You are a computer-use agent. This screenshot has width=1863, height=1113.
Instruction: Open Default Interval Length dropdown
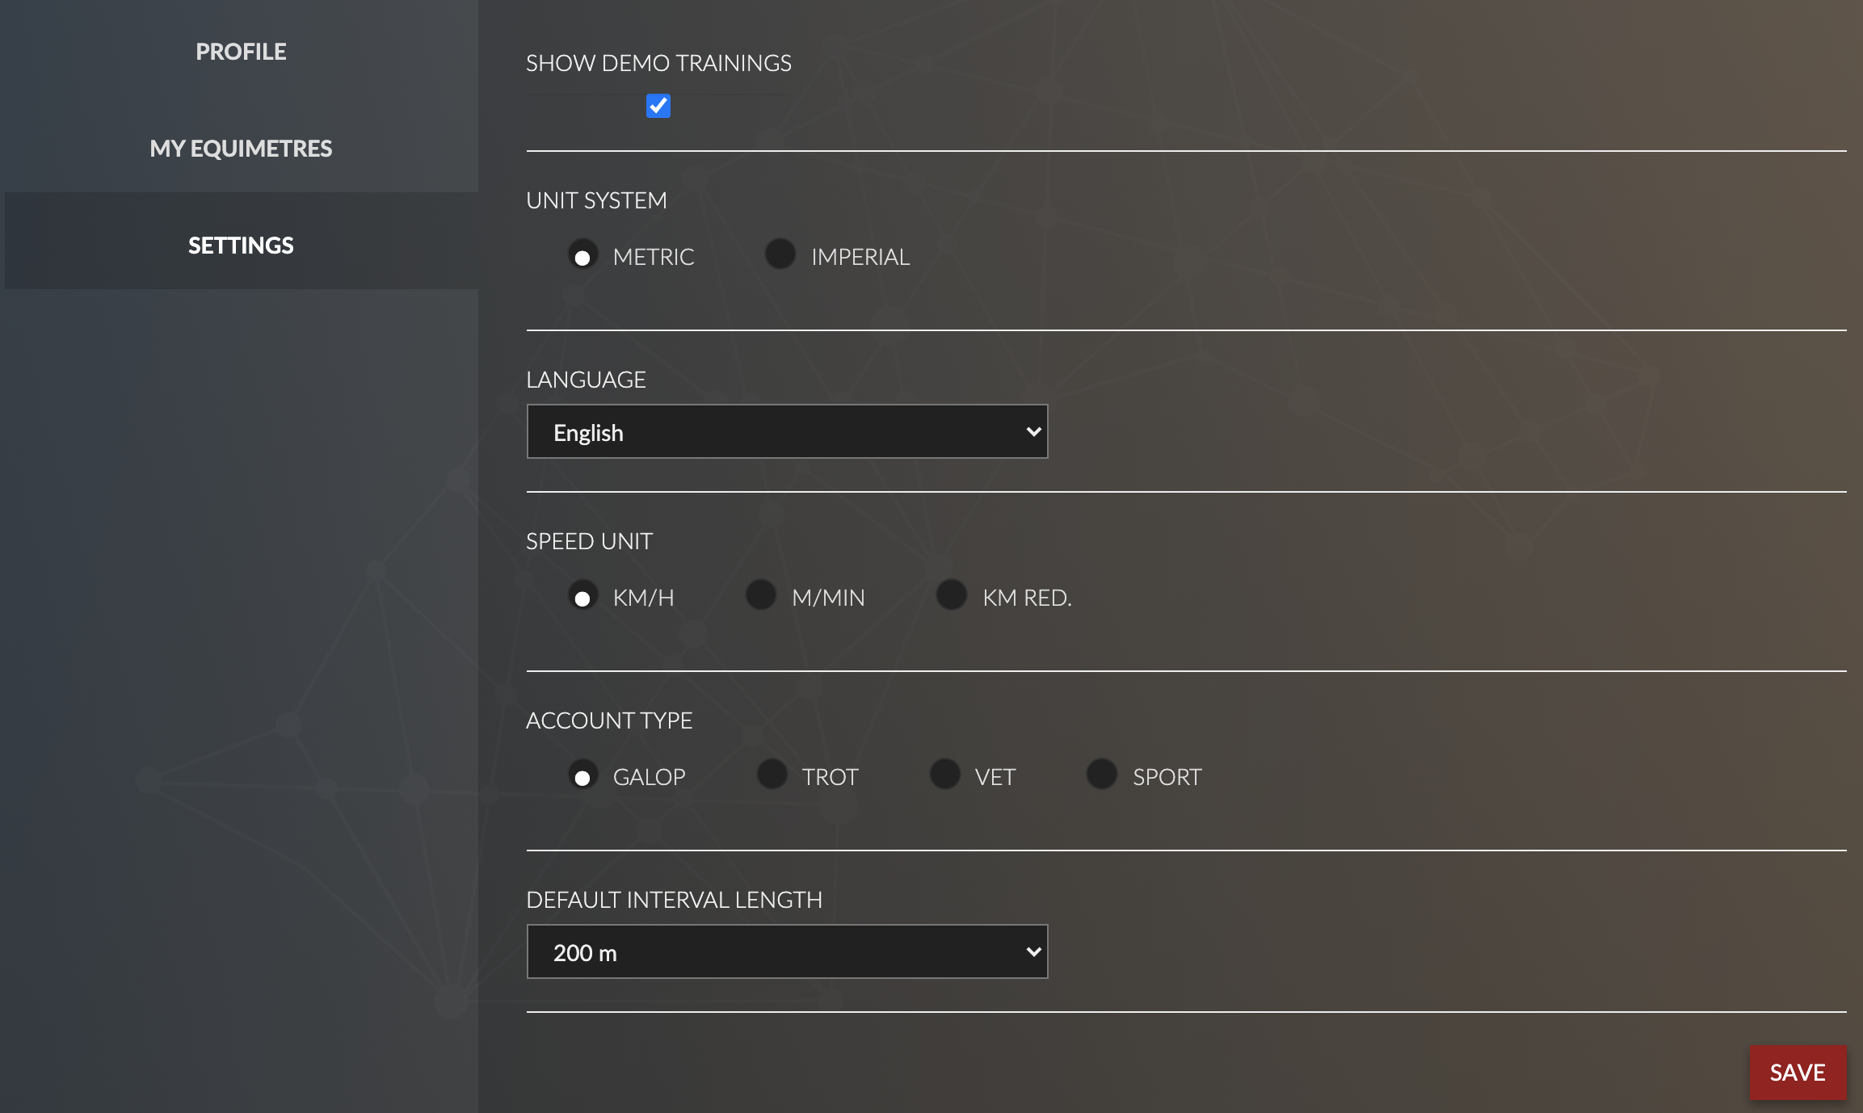click(787, 951)
